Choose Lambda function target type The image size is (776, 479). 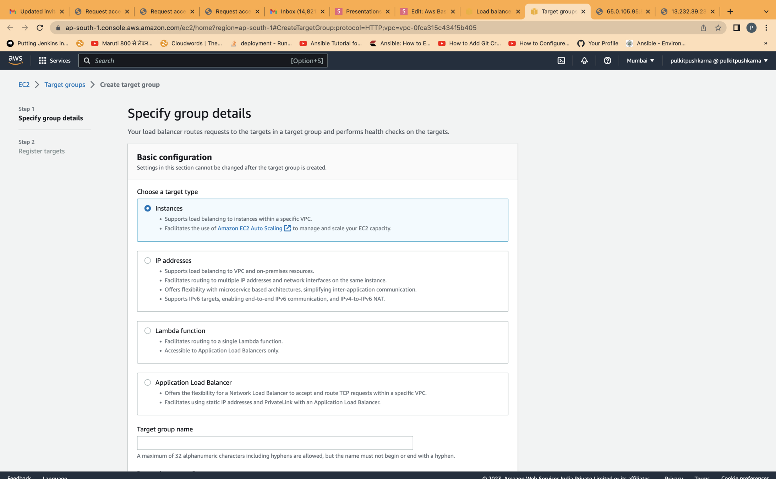[148, 331]
